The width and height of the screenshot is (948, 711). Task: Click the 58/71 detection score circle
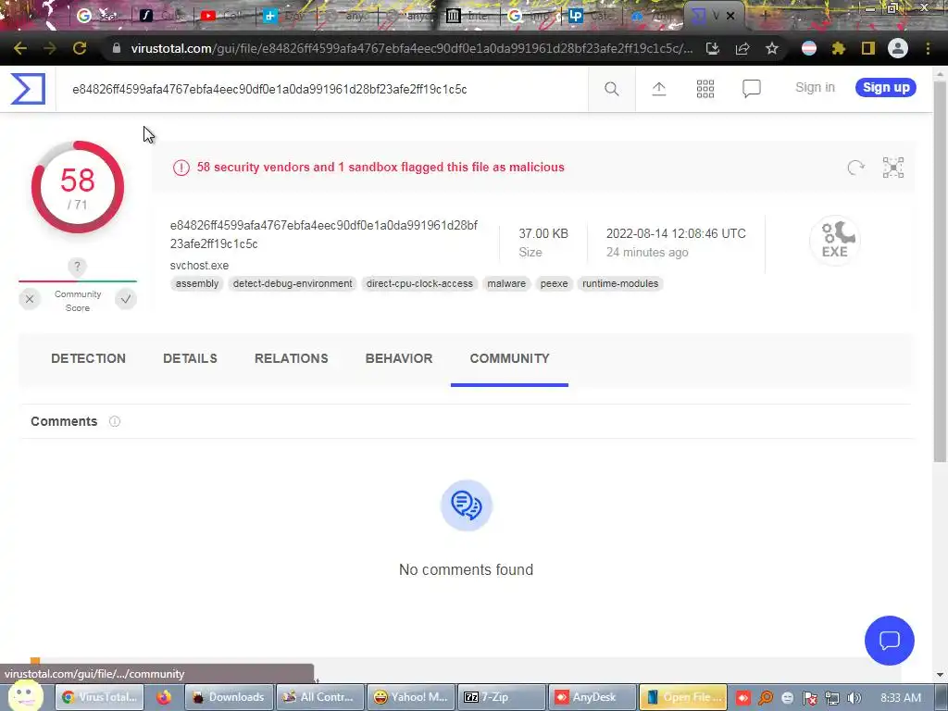[x=78, y=187]
